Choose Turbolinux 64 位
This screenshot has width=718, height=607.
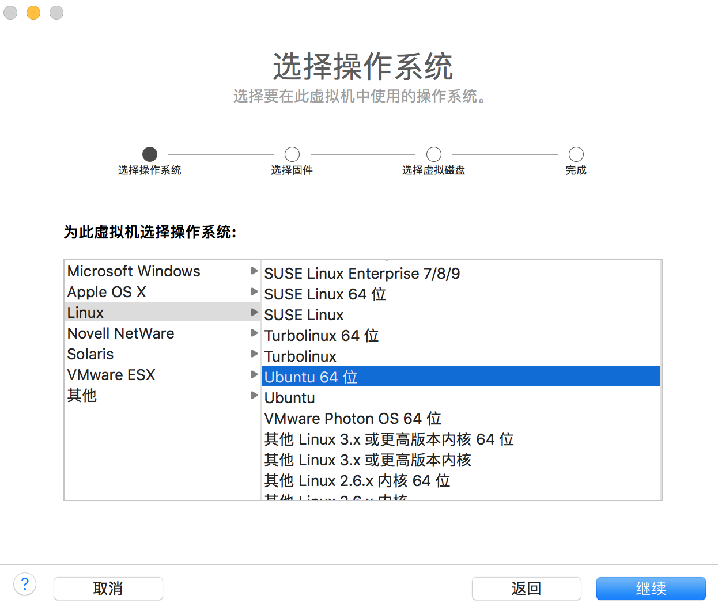461,336
